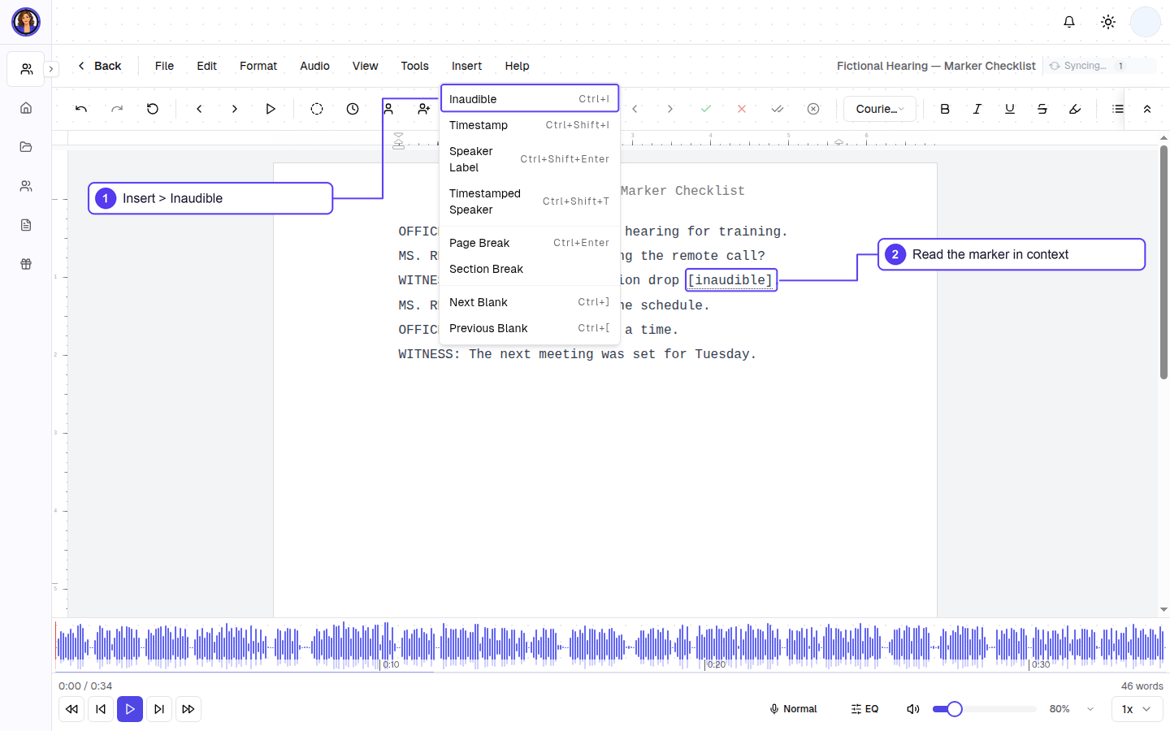Click the double checkmark icon

pos(778,109)
